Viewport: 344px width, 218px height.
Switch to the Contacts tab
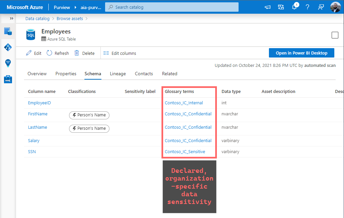tap(144, 74)
